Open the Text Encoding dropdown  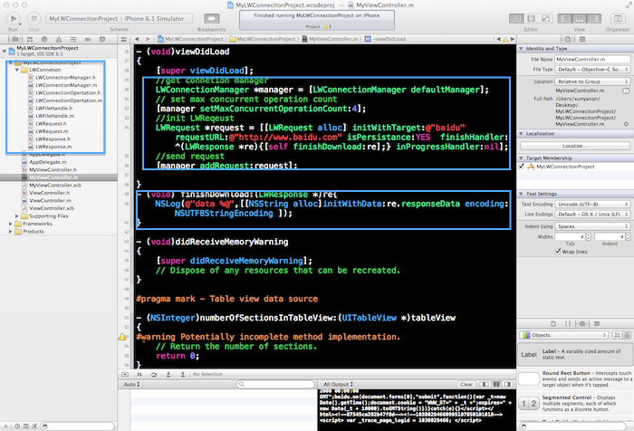coord(592,205)
